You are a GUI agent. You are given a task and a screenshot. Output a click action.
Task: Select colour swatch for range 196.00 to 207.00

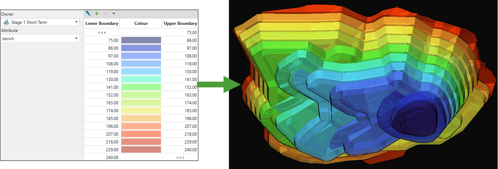click(x=141, y=126)
